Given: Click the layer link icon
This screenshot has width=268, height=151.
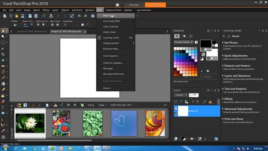Looking at the screenshot, I should click(x=205, y=102).
